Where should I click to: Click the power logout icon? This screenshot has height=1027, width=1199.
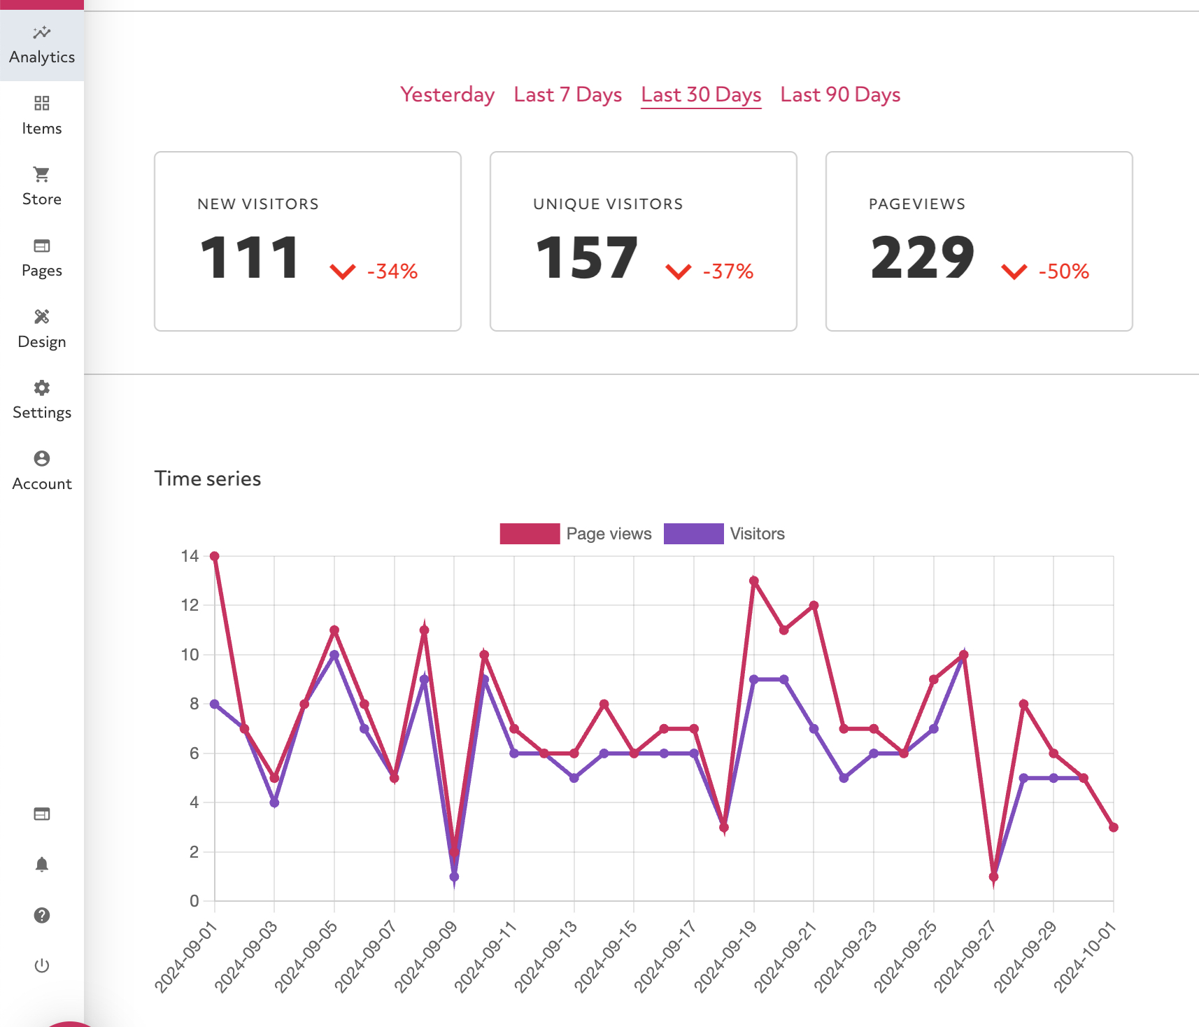coord(42,965)
